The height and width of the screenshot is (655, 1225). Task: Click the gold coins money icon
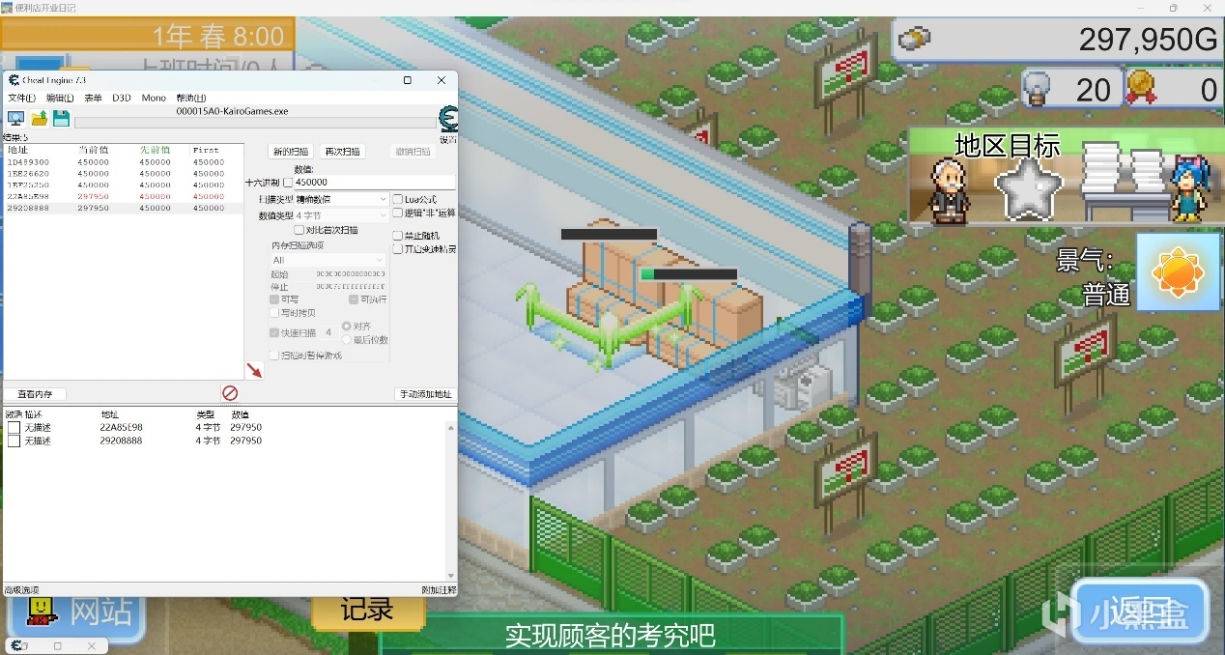915,40
